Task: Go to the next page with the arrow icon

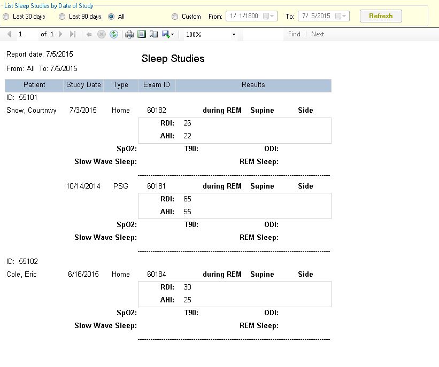Action: (60, 34)
